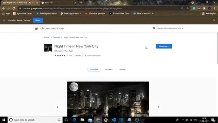
Task: Open File Explorer from taskbar
Action: click(82, 120)
